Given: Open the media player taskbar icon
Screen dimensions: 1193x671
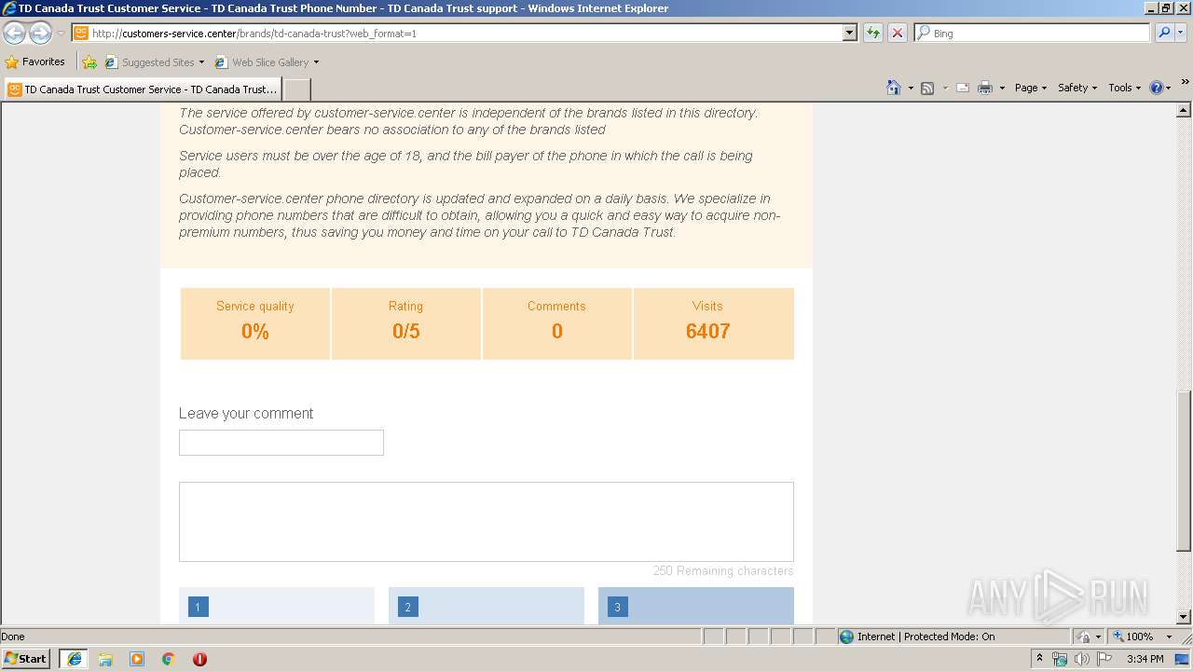Looking at the screenshot, I should [x=137, y=659].
